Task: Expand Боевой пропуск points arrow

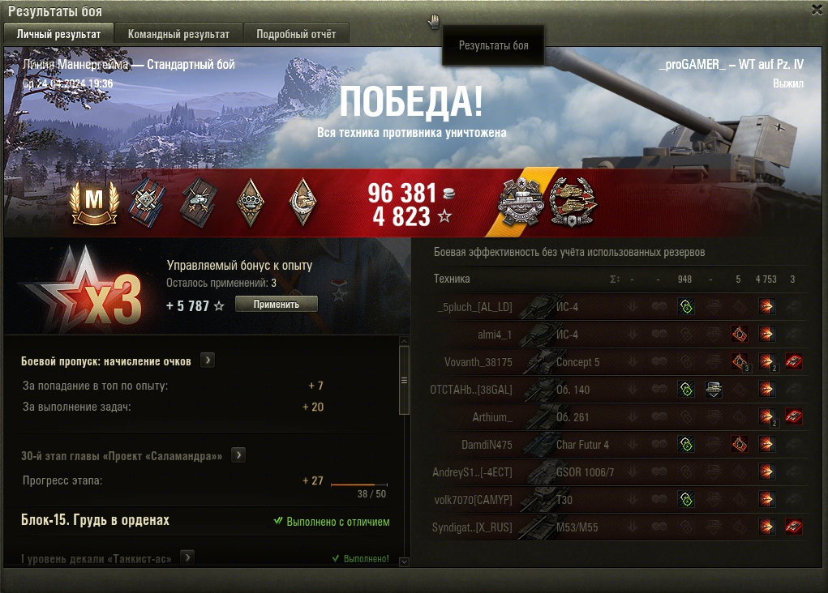Action: [208, 360]
